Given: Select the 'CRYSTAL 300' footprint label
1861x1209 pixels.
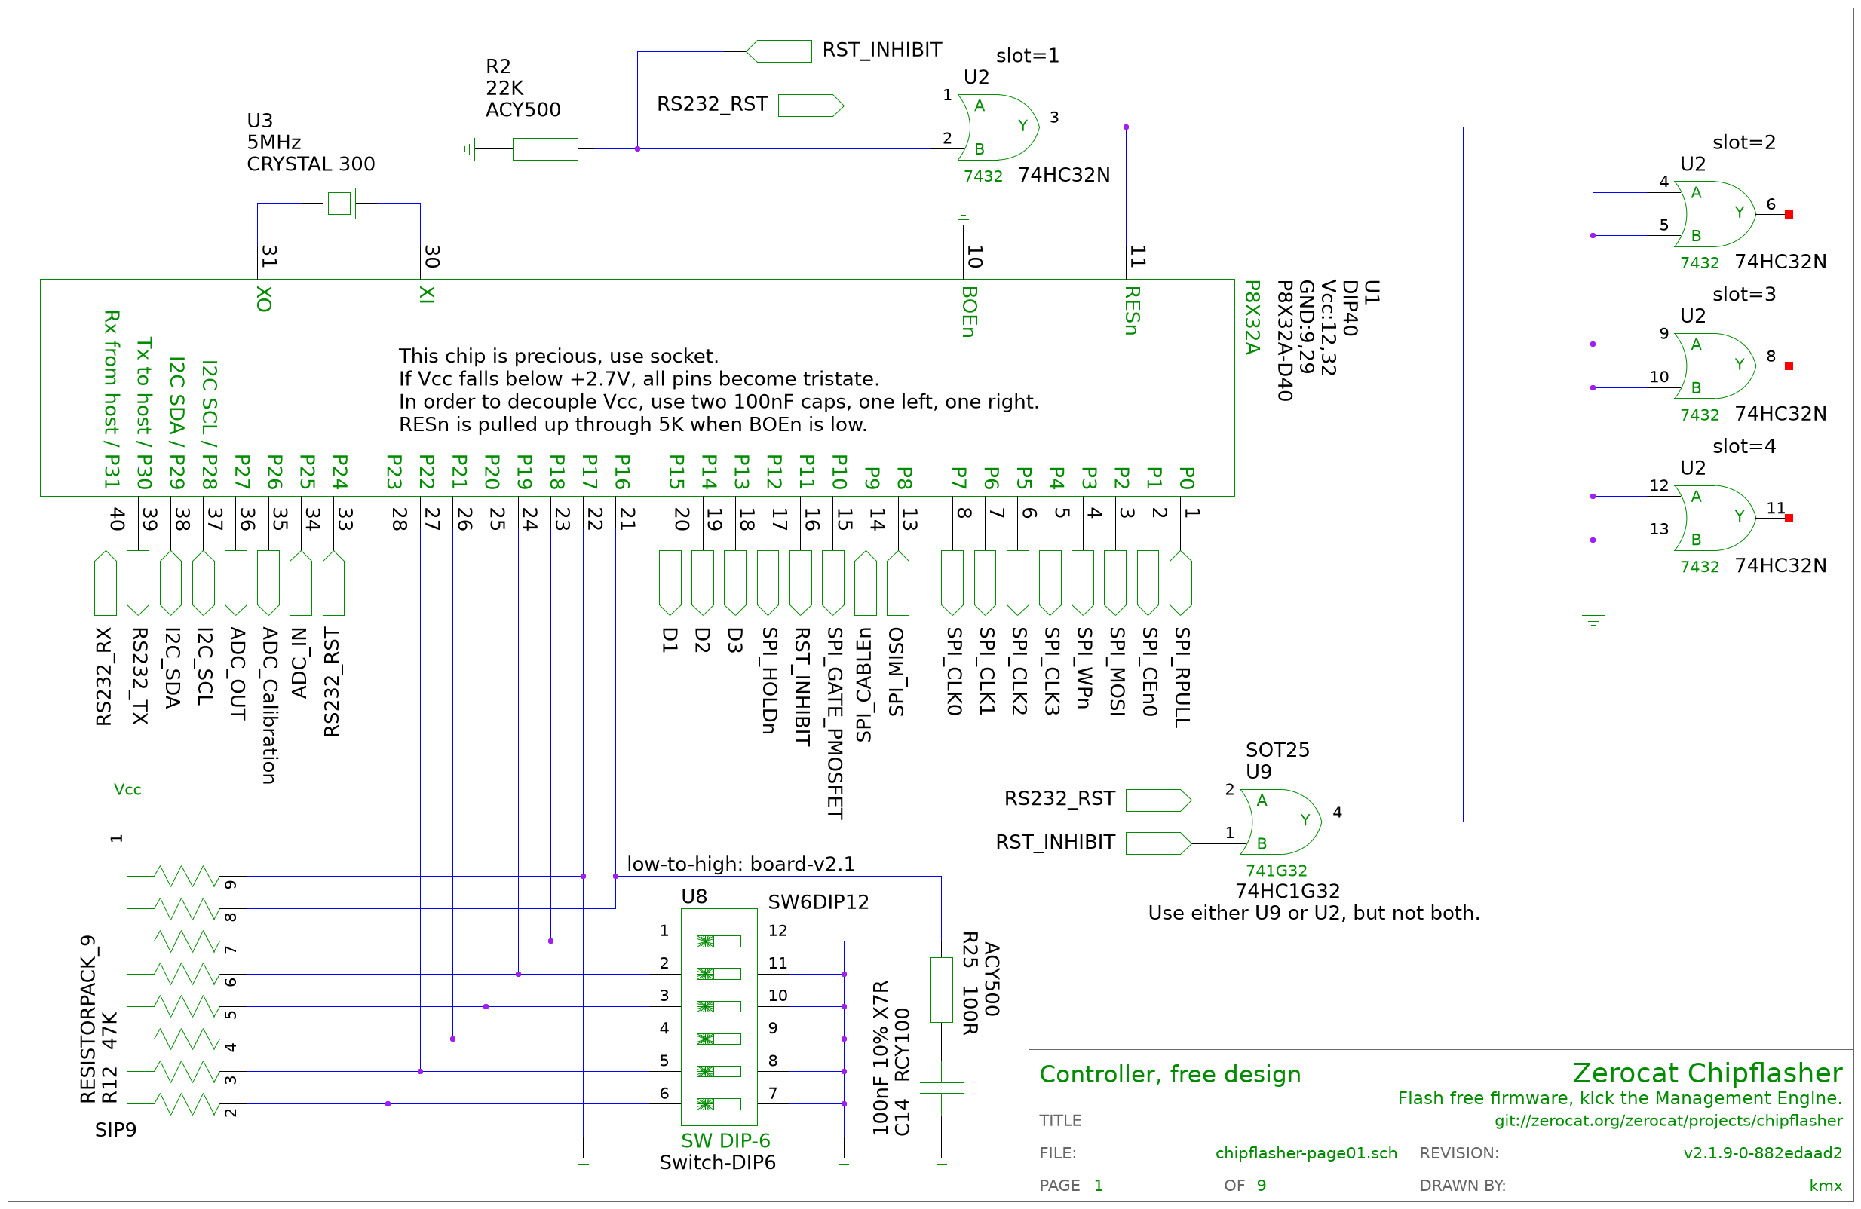Looking at the screenshot, I should click(311, 164).
